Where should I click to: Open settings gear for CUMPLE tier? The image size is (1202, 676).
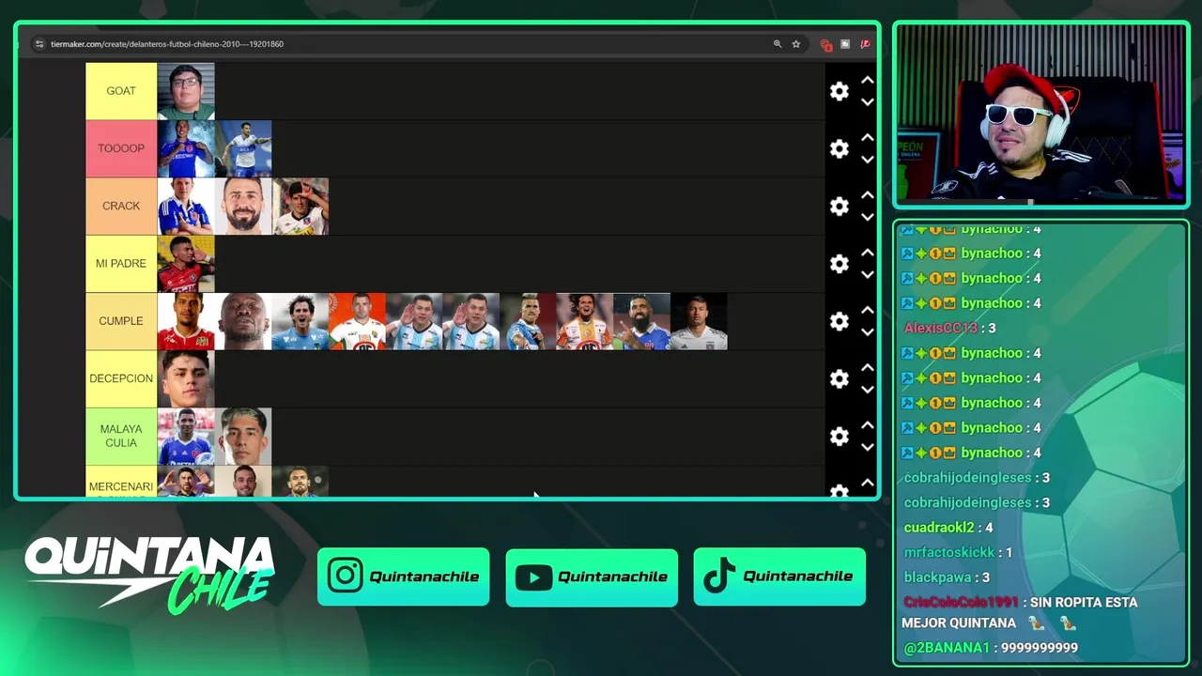pyautogui.click(x=840, y=321)
